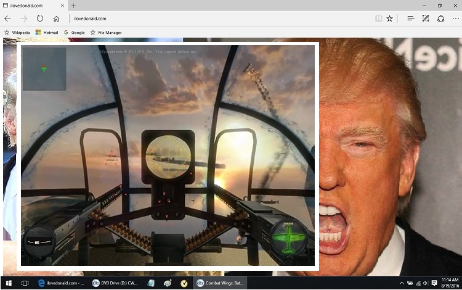Click the artificial horizon gauge
Viewport: 462px width, 290px height.
click(39, 242)
